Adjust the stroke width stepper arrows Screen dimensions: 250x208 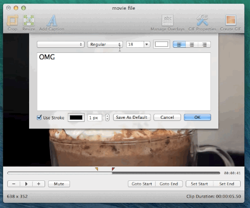coord(107,118)
